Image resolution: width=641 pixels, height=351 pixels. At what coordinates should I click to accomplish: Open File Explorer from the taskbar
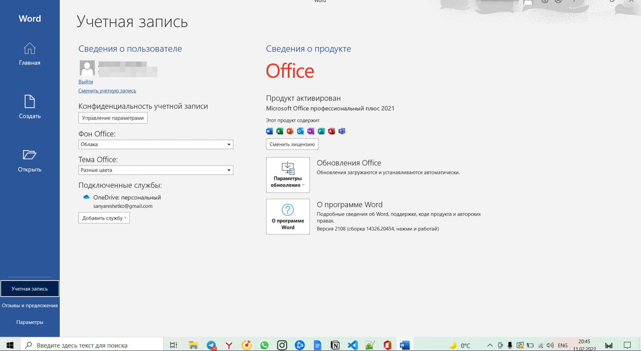(193, 345)
